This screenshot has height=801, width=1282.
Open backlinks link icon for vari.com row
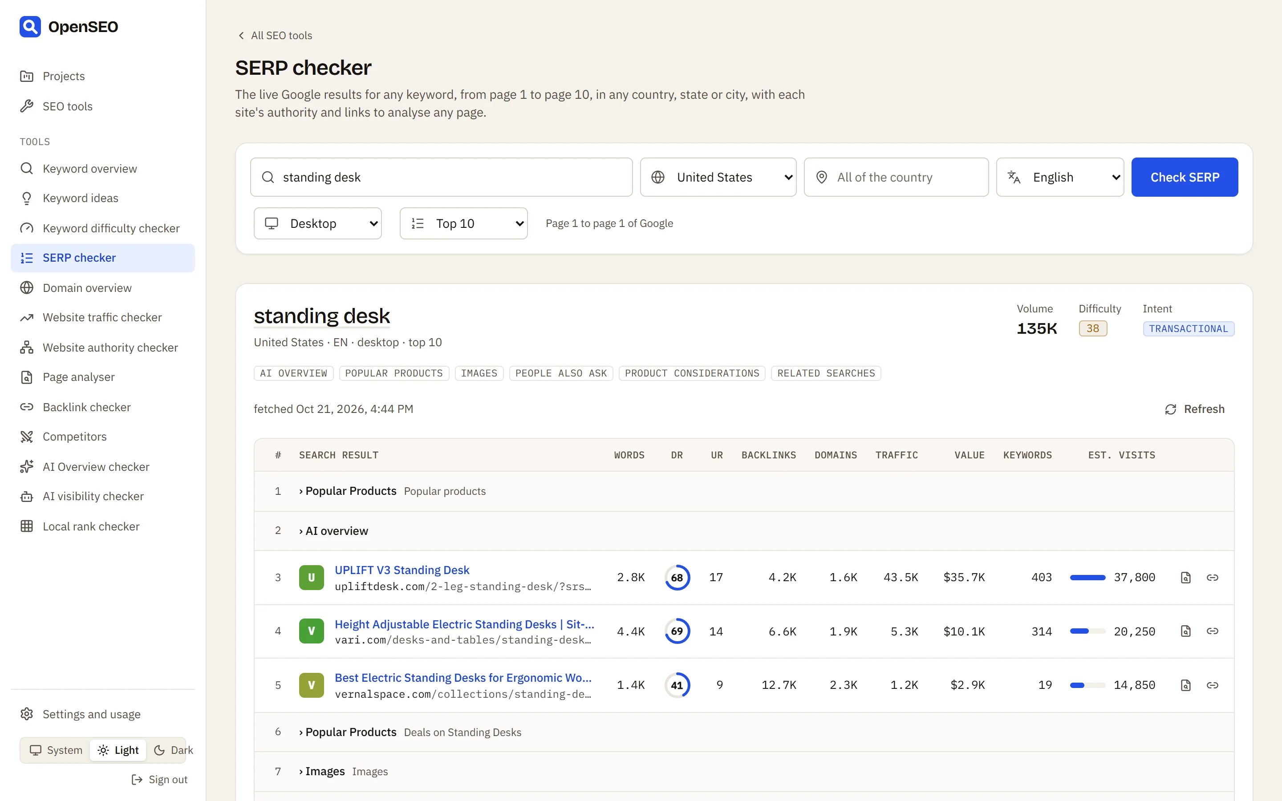point(1212,631)
